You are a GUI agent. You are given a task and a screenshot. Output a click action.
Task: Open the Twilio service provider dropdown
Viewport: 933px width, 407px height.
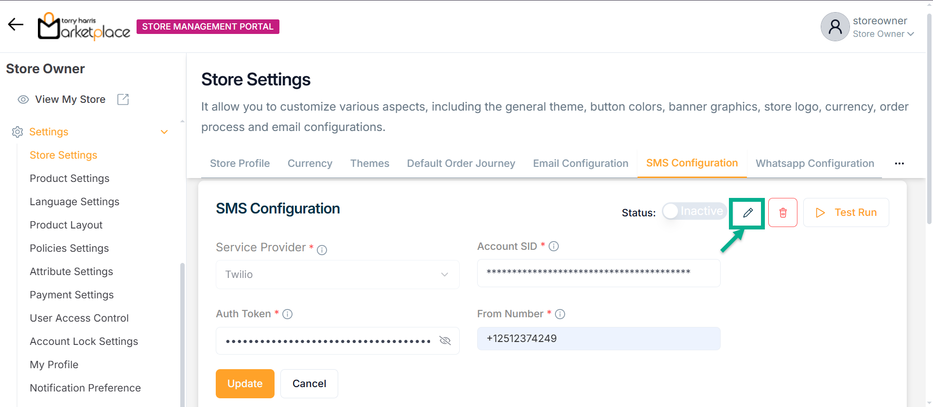click(337, 275)
